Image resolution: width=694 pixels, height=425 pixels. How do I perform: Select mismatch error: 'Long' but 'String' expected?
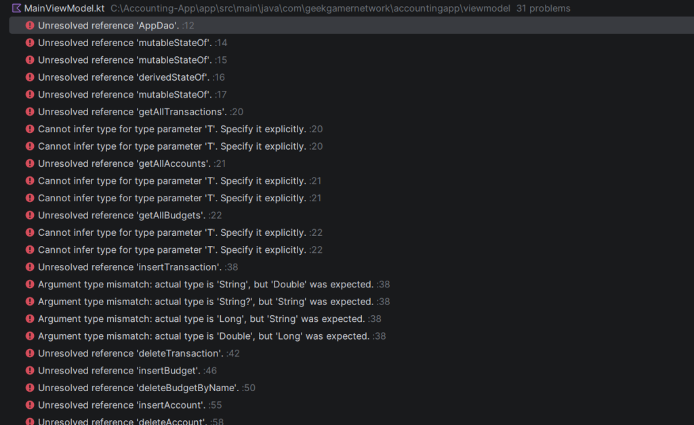pos(201,319)
